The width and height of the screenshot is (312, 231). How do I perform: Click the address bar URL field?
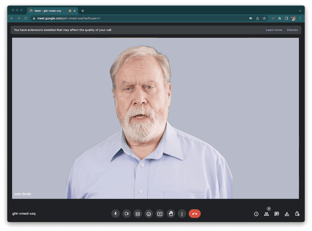130,18
